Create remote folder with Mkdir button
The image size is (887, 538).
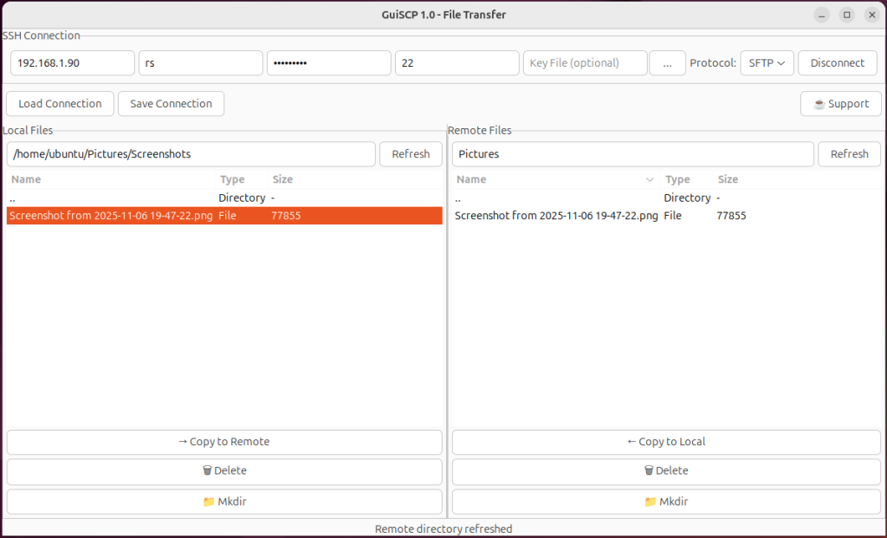coord(666,502)
